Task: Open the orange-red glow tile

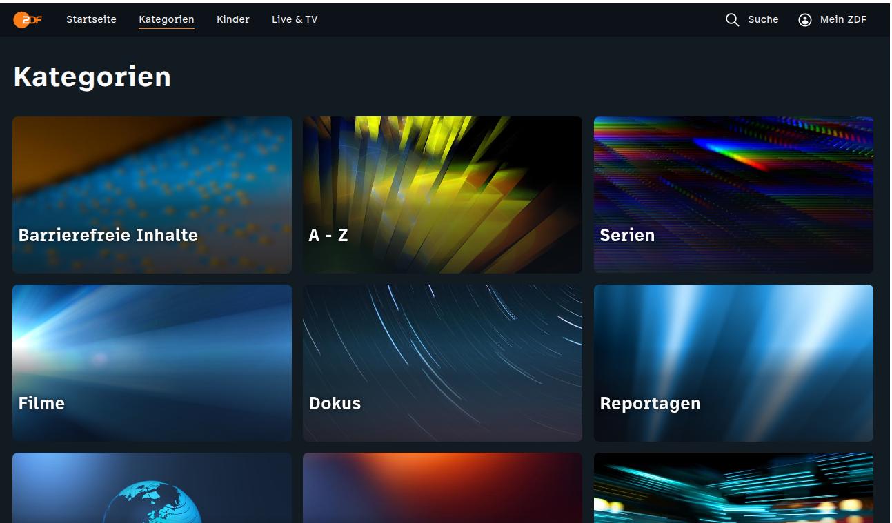Action: (442, 488)
